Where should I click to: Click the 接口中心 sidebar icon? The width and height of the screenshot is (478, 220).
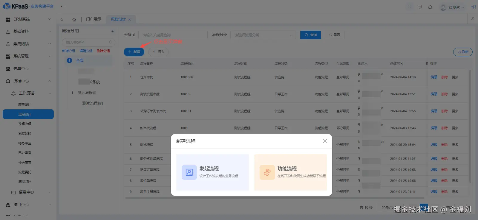pyautogui.click(x=8, y=205)
